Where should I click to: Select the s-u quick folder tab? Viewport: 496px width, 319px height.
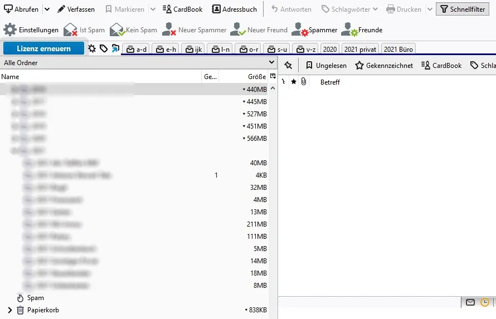click(276, 50)
